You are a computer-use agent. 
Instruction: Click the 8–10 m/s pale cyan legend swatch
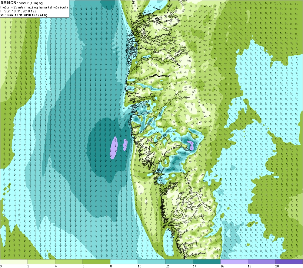124,262
